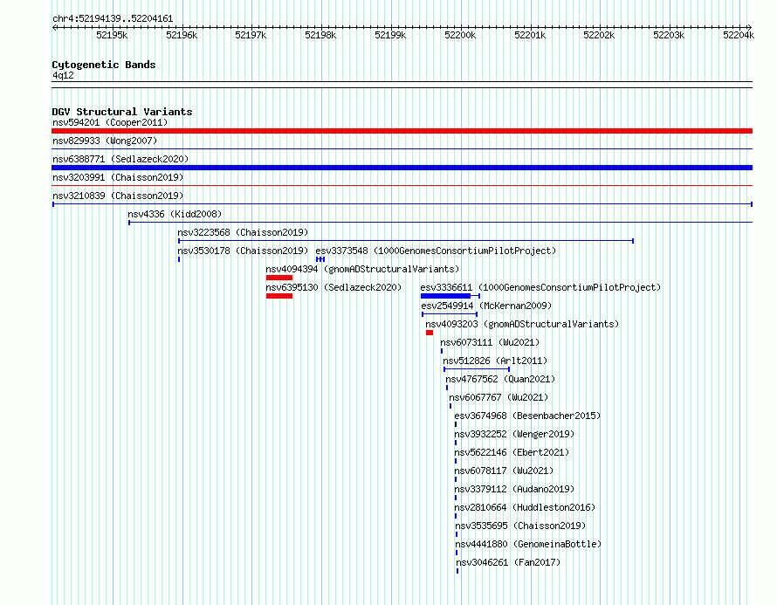Select the thin red nsv3203991 line
The width and height of the screenshot is (777, 605).
[x=402, y=186]
